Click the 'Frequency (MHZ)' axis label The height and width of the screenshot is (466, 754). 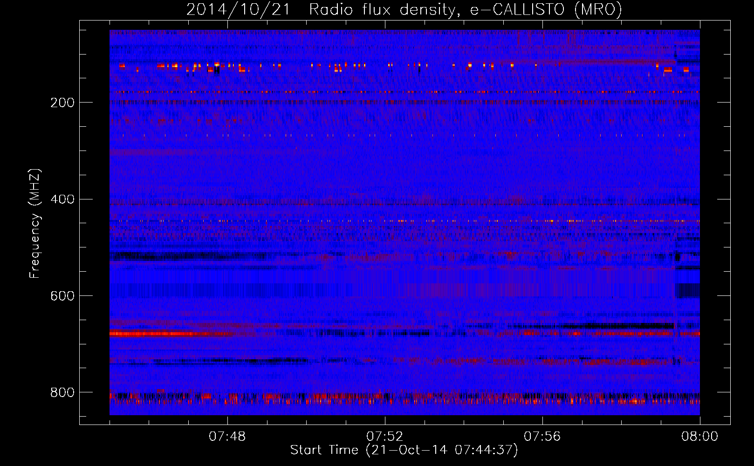tap(35, 223)
